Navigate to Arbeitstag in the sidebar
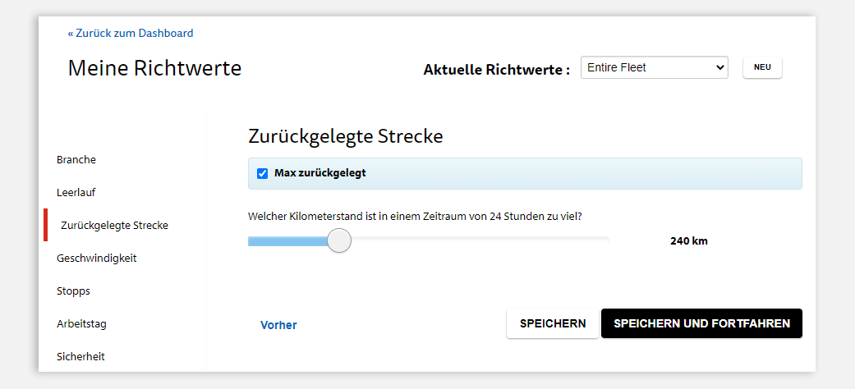 81,323
